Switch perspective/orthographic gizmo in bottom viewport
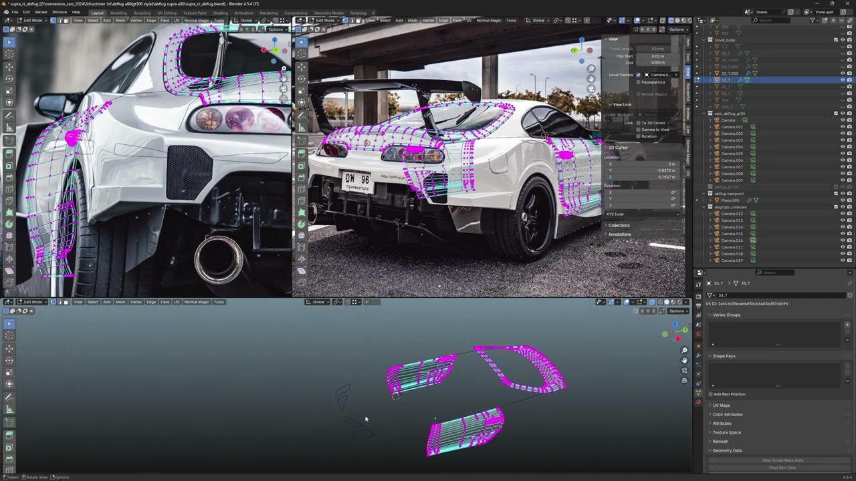Image resolution: width=856 pixels, height=481 pixels. click(685, 380)
